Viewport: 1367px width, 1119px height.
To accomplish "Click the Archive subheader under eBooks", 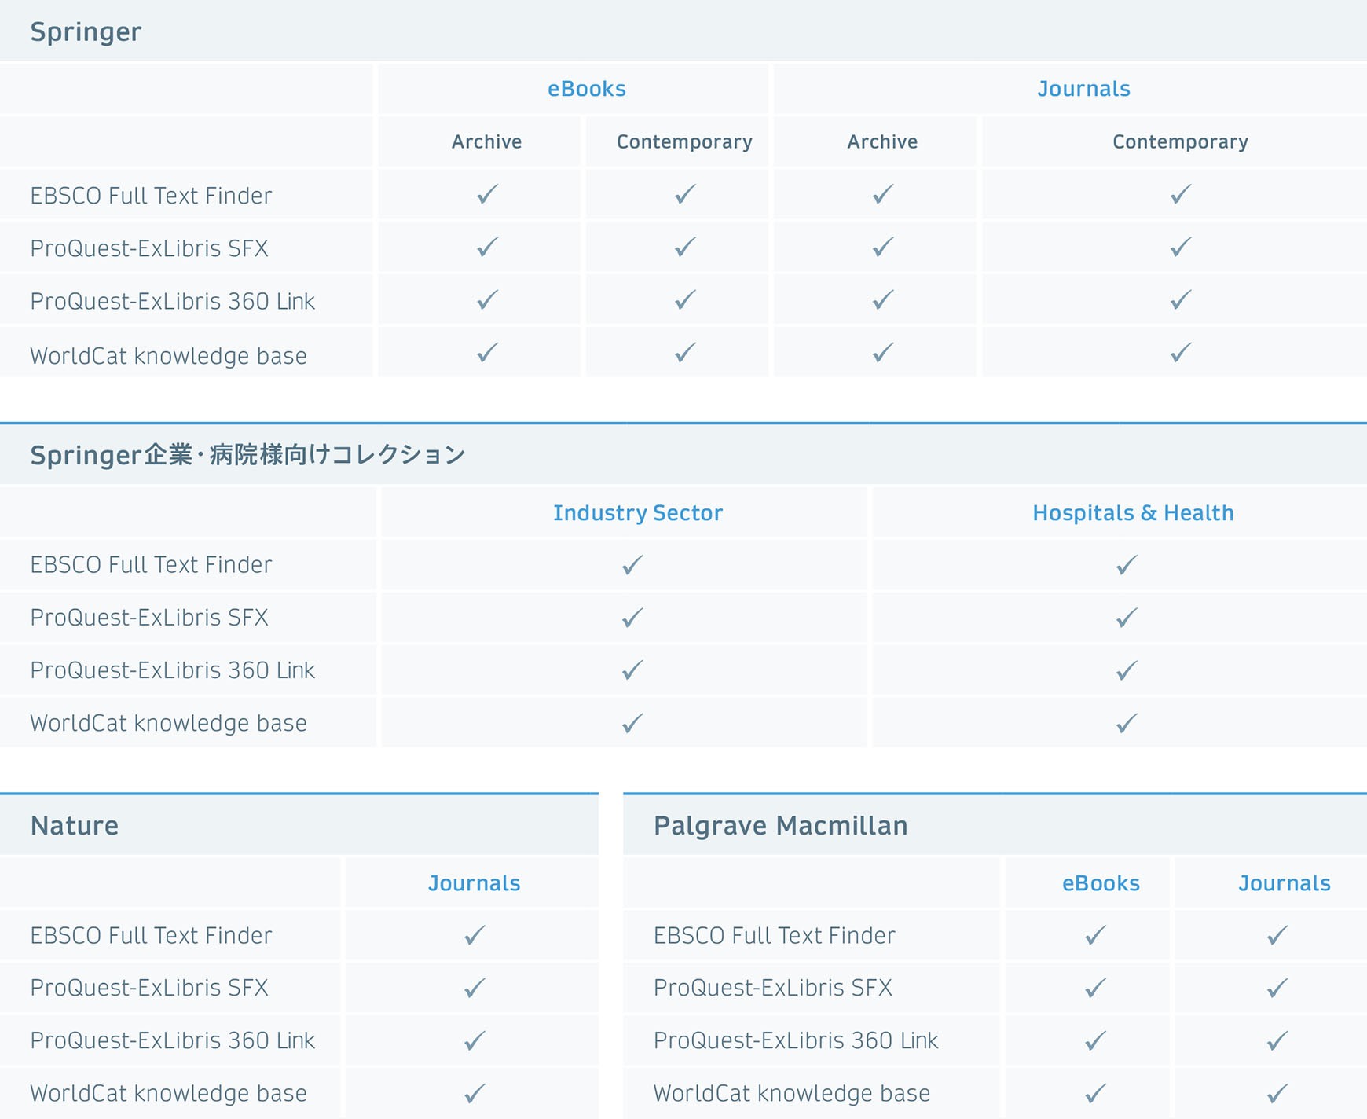I will [486, 141].
